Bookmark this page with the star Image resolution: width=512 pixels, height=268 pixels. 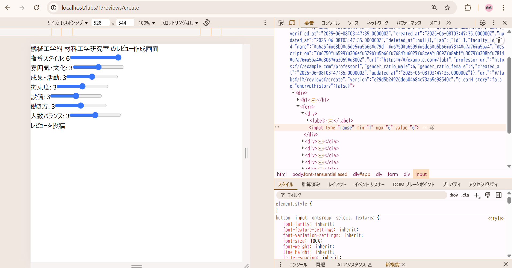447,8
